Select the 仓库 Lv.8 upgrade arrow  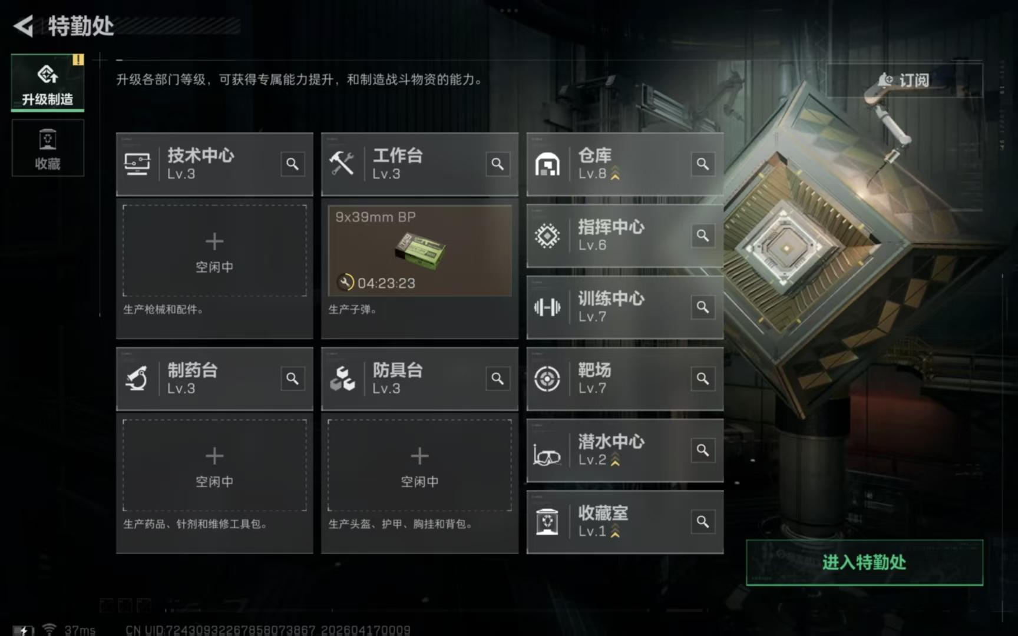point(615,174)
